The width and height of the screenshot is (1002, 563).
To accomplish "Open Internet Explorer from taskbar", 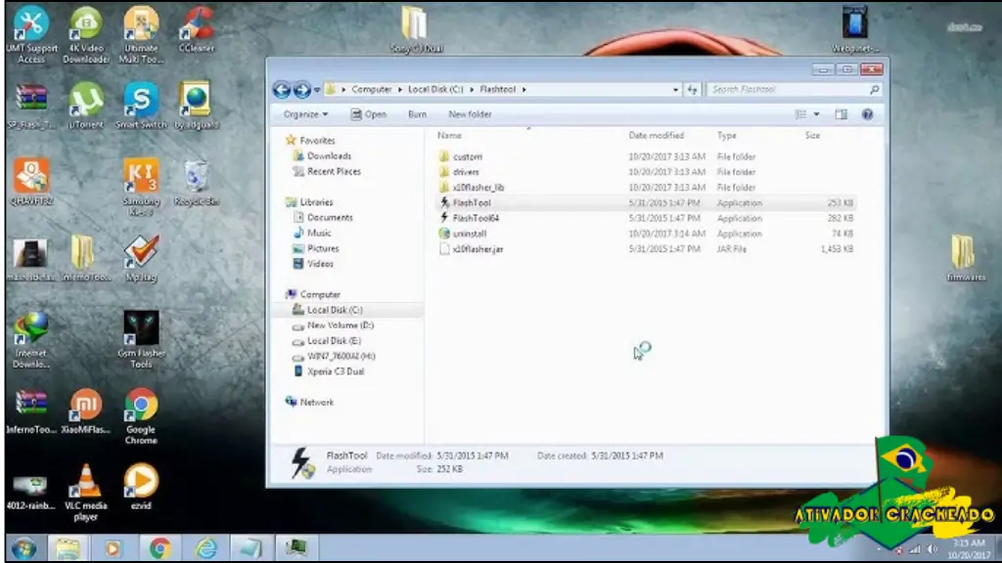I will tap(205, 548).
